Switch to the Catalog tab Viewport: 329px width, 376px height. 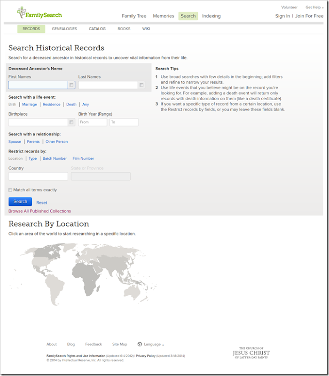tap(97, 29)
